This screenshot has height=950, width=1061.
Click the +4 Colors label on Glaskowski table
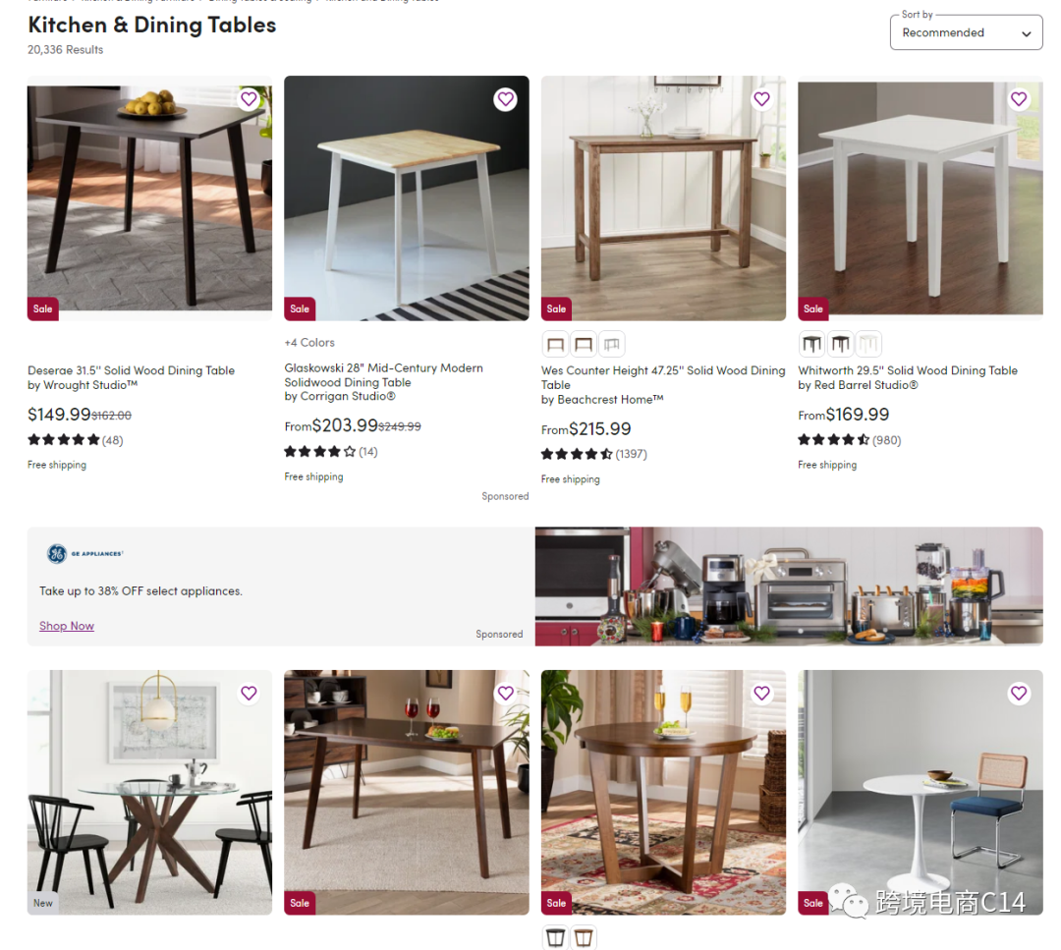309,343
